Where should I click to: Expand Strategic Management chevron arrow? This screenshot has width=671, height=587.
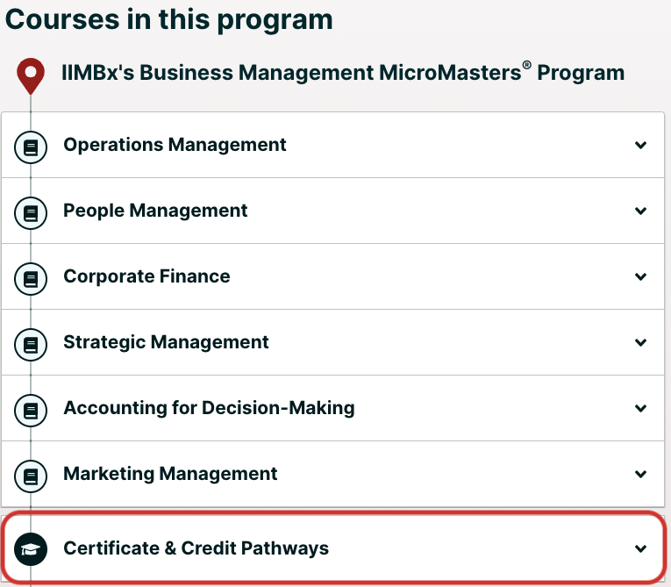[x=640, y=342]
